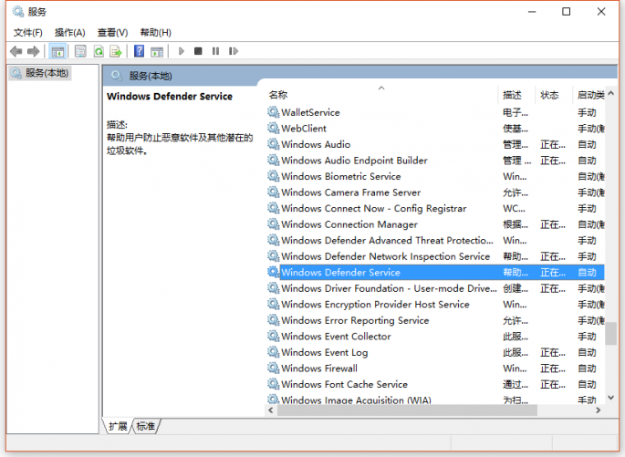Open the 文件(F) menu
625x457 pixels.
tap(28, 32)
